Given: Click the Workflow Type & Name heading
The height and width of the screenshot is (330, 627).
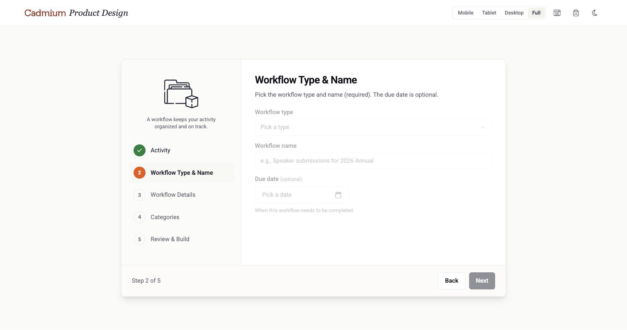Looking at the screenshot, I should coord(306,80).
